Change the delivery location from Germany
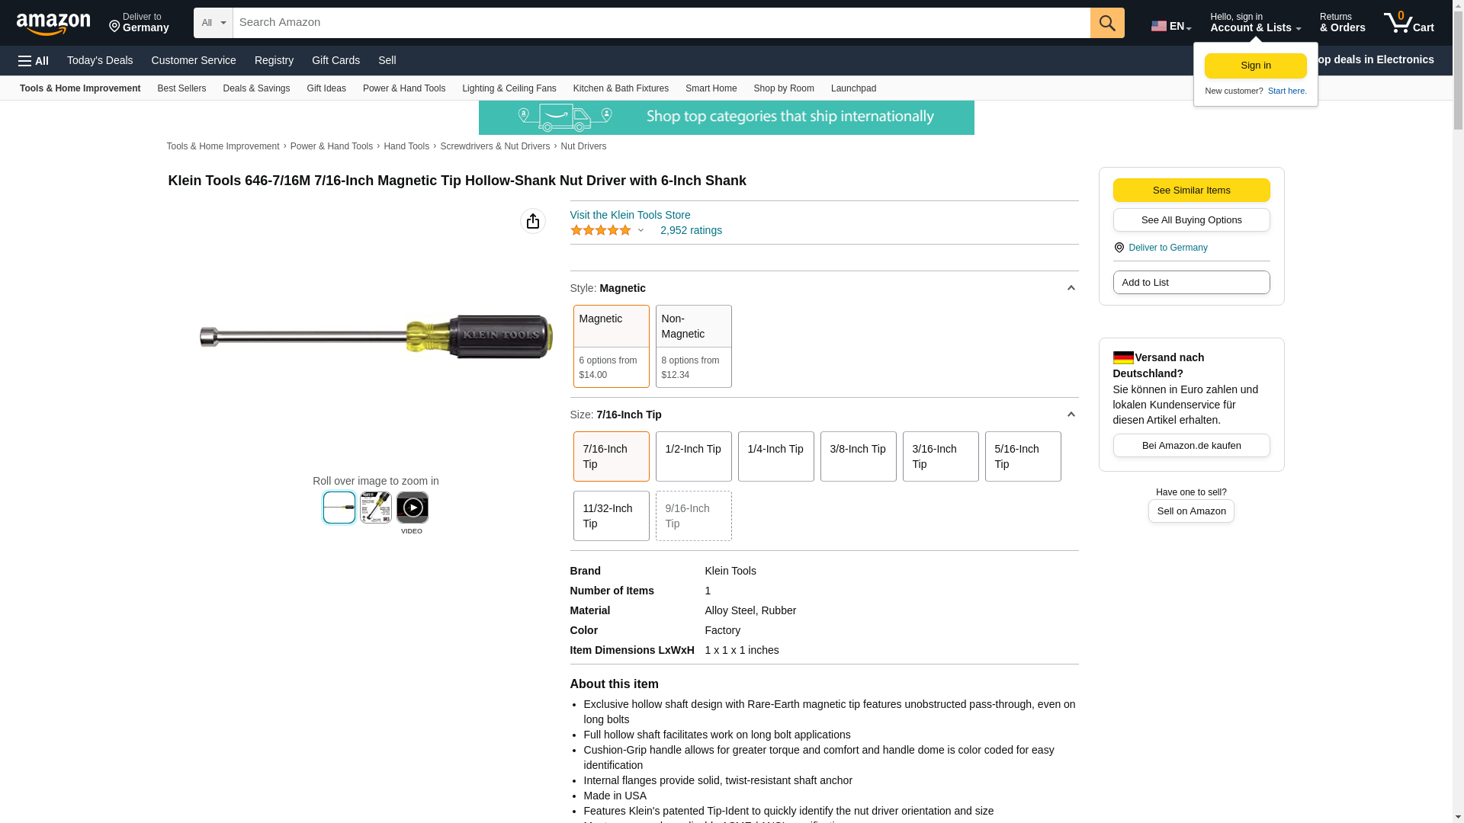The image size is (1464, 823). pos(139,23)
